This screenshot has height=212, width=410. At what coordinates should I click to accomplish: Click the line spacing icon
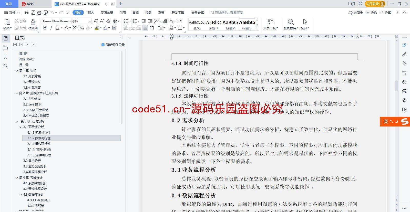pyautogui.click(x=160, y=28)
